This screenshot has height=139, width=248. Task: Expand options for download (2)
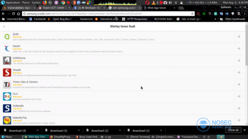tap(120, 131)
